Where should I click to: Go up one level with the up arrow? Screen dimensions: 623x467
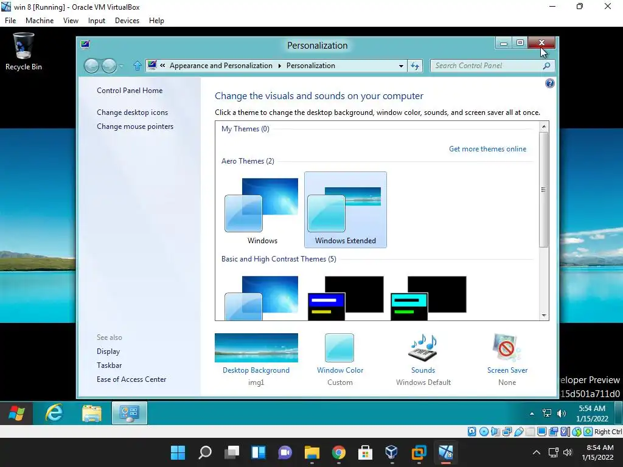(137, 66)
